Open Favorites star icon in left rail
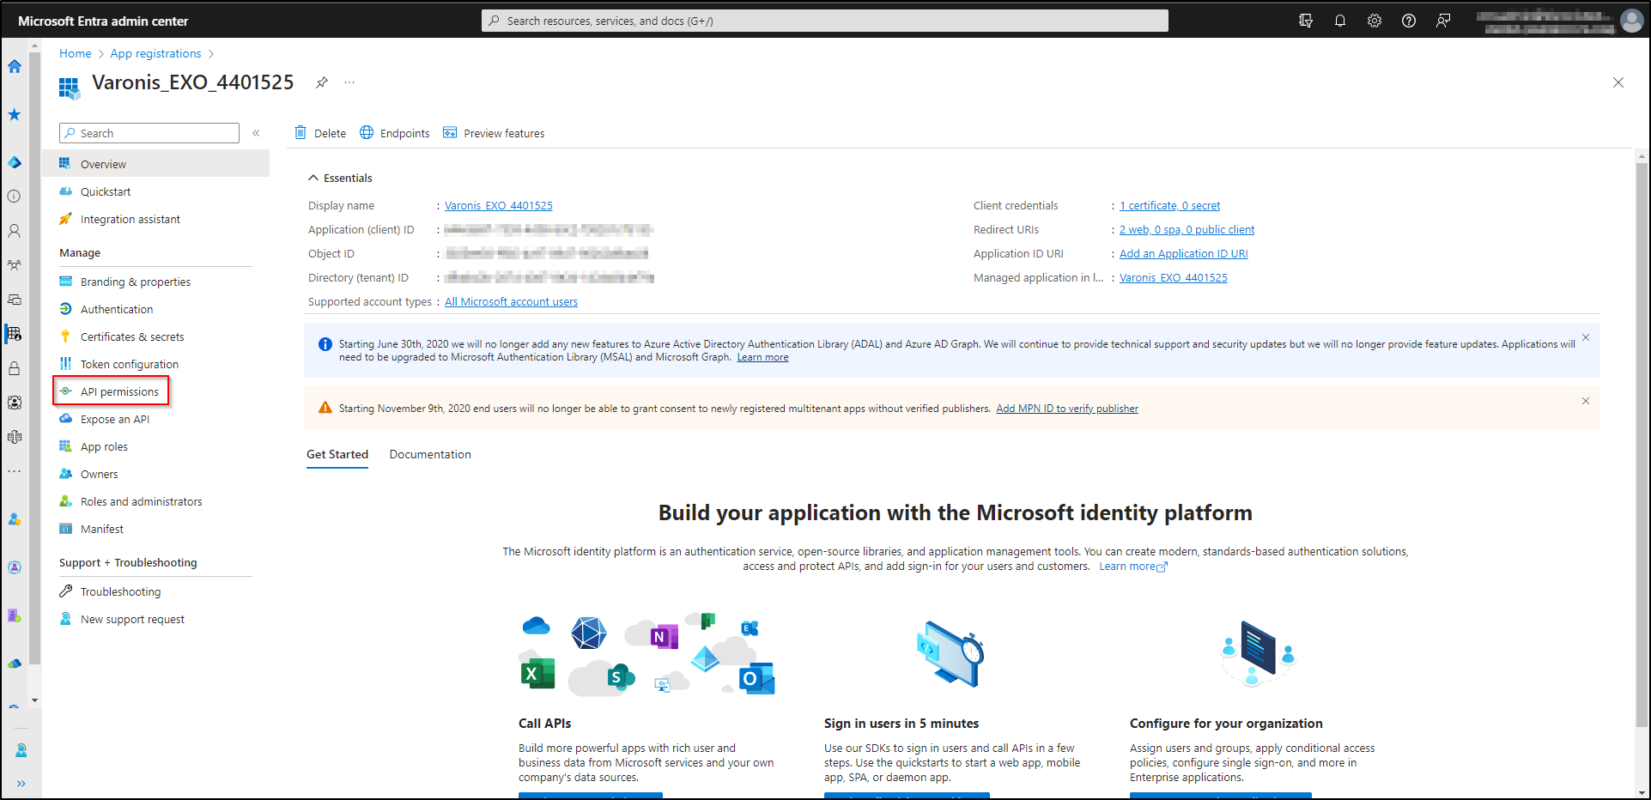Image resolution: width=1651 pixels, height=800 pixels. coord(15,114)
